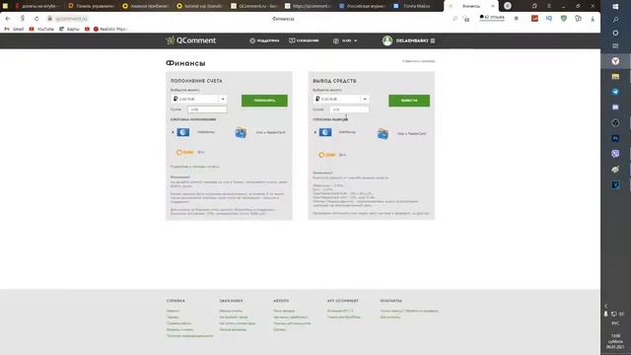
Task: Open Viber from the taskbar
Action: 615,154
